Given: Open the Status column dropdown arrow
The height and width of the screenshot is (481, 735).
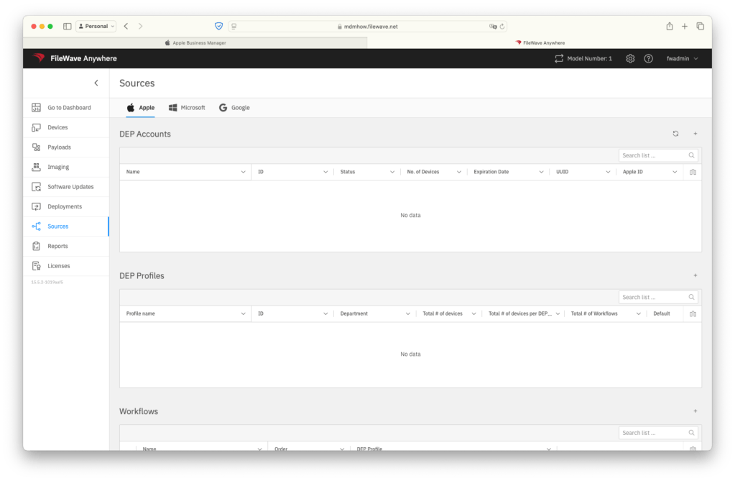Looking at the screenshot, I should click(392, 173).
